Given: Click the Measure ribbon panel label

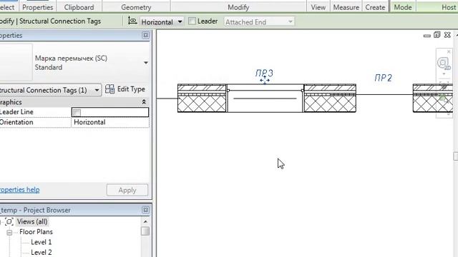Looking at the screenshot, I should click(346, 7).
